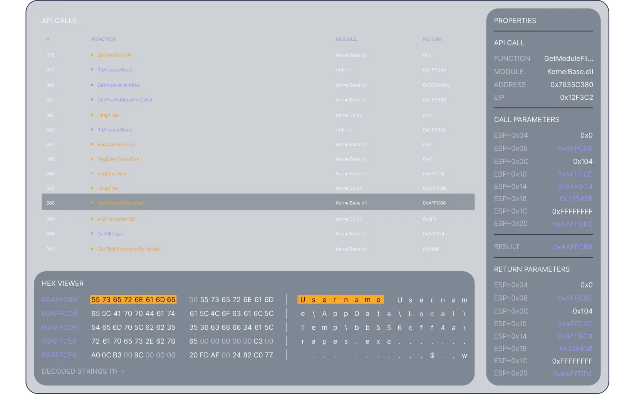Sort by the RETURN column header
This screenshot has height=394, width=634.
pyautogui.click(x=433, y=39)
